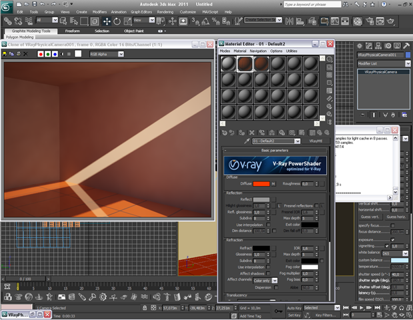Image resolution: width=413 pixels, height=320 pixels.
Task: Open the RGB Alpha channel dropdown
Action: pyautogui.click(x=106, y=54)
